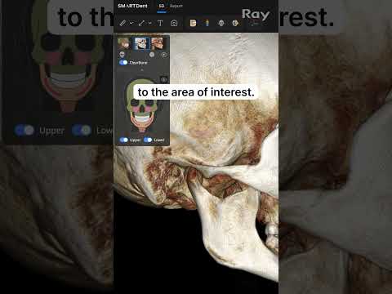Switch to the 3D tab
The width and height of the screenshot is (392, 294).
point(162,6)
